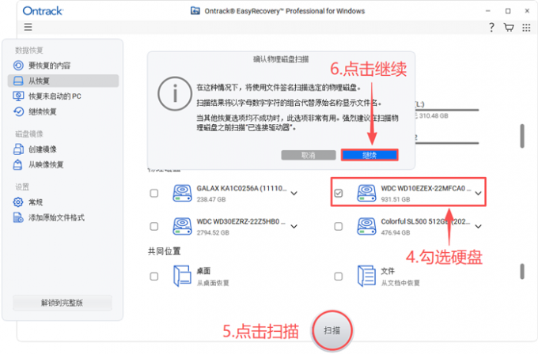Open the hamburger menu
The height and width of the screenshot is (354, 538).
click(28, 27)
